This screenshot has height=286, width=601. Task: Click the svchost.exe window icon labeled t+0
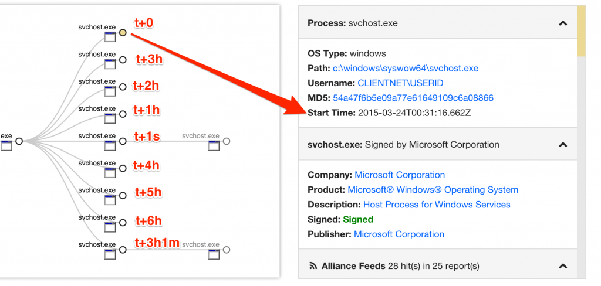109,38
